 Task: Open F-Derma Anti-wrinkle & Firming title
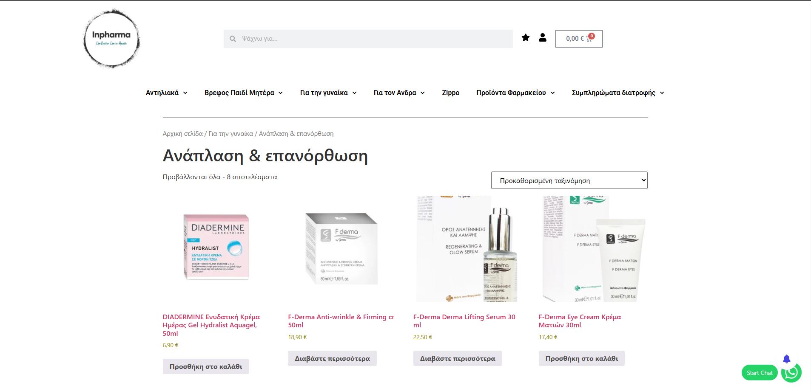coord(341,321)
